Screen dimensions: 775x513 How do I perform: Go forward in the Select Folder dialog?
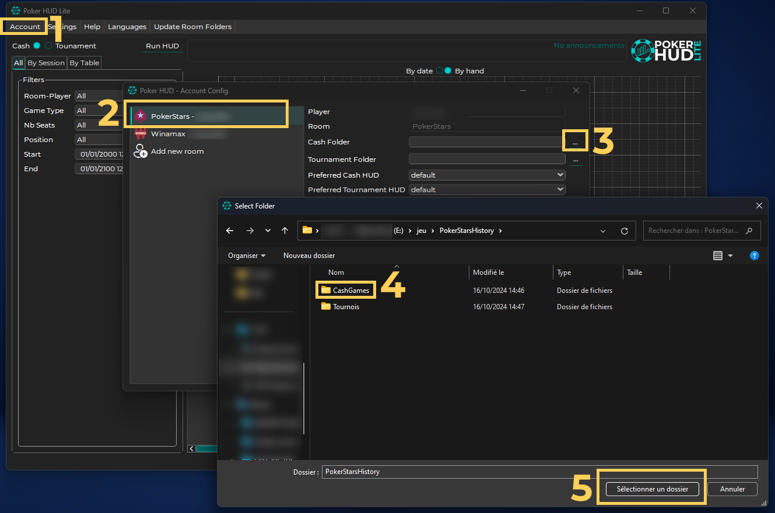(250, 231)
